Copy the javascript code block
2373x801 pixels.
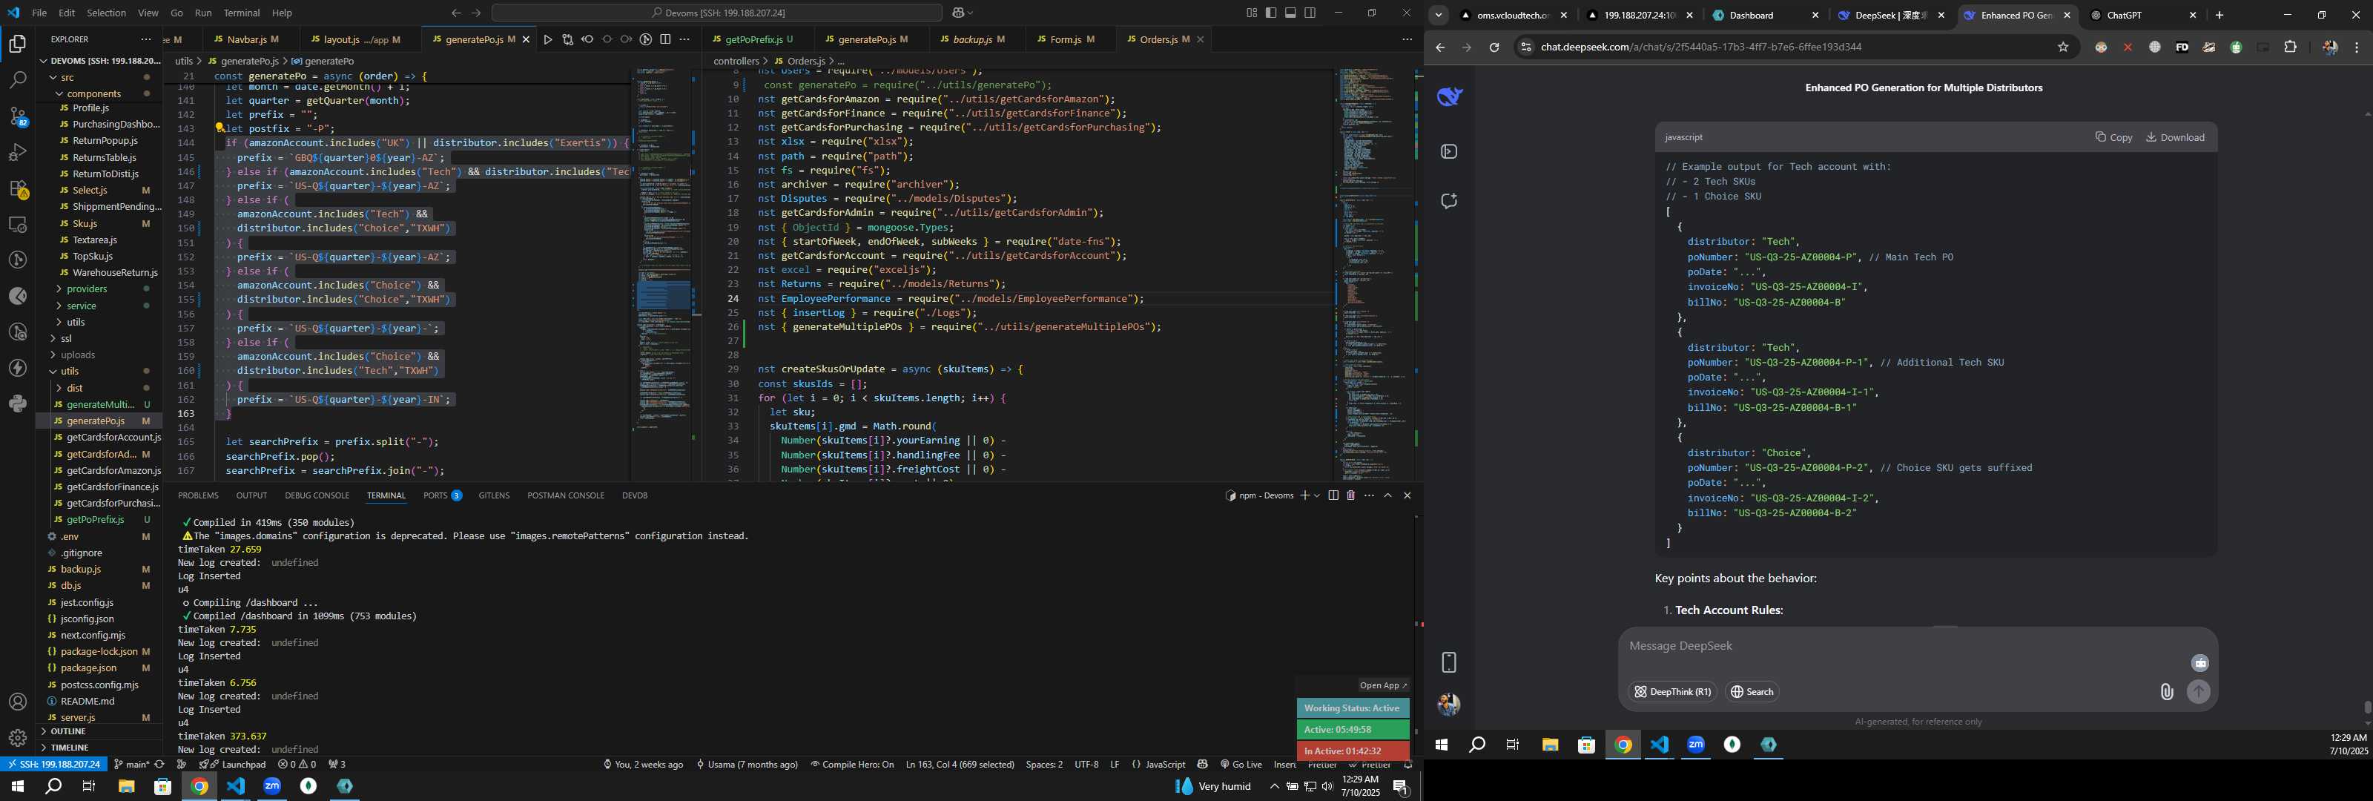[x=2113, y=137]
